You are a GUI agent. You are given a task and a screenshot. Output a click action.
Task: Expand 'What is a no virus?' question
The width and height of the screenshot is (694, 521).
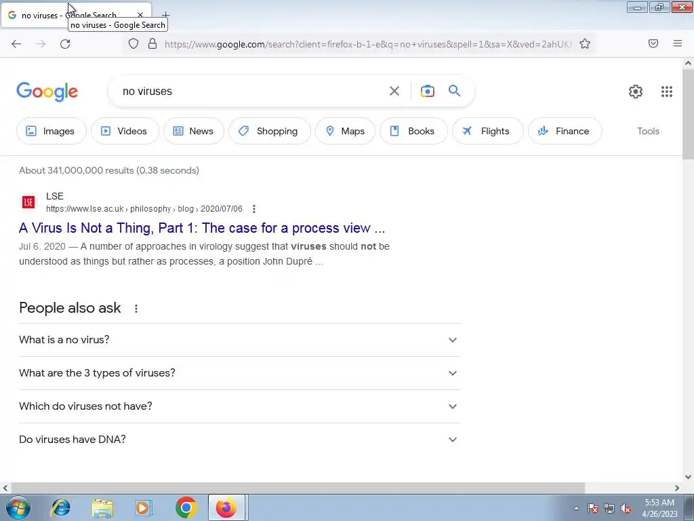click(239, 340)
